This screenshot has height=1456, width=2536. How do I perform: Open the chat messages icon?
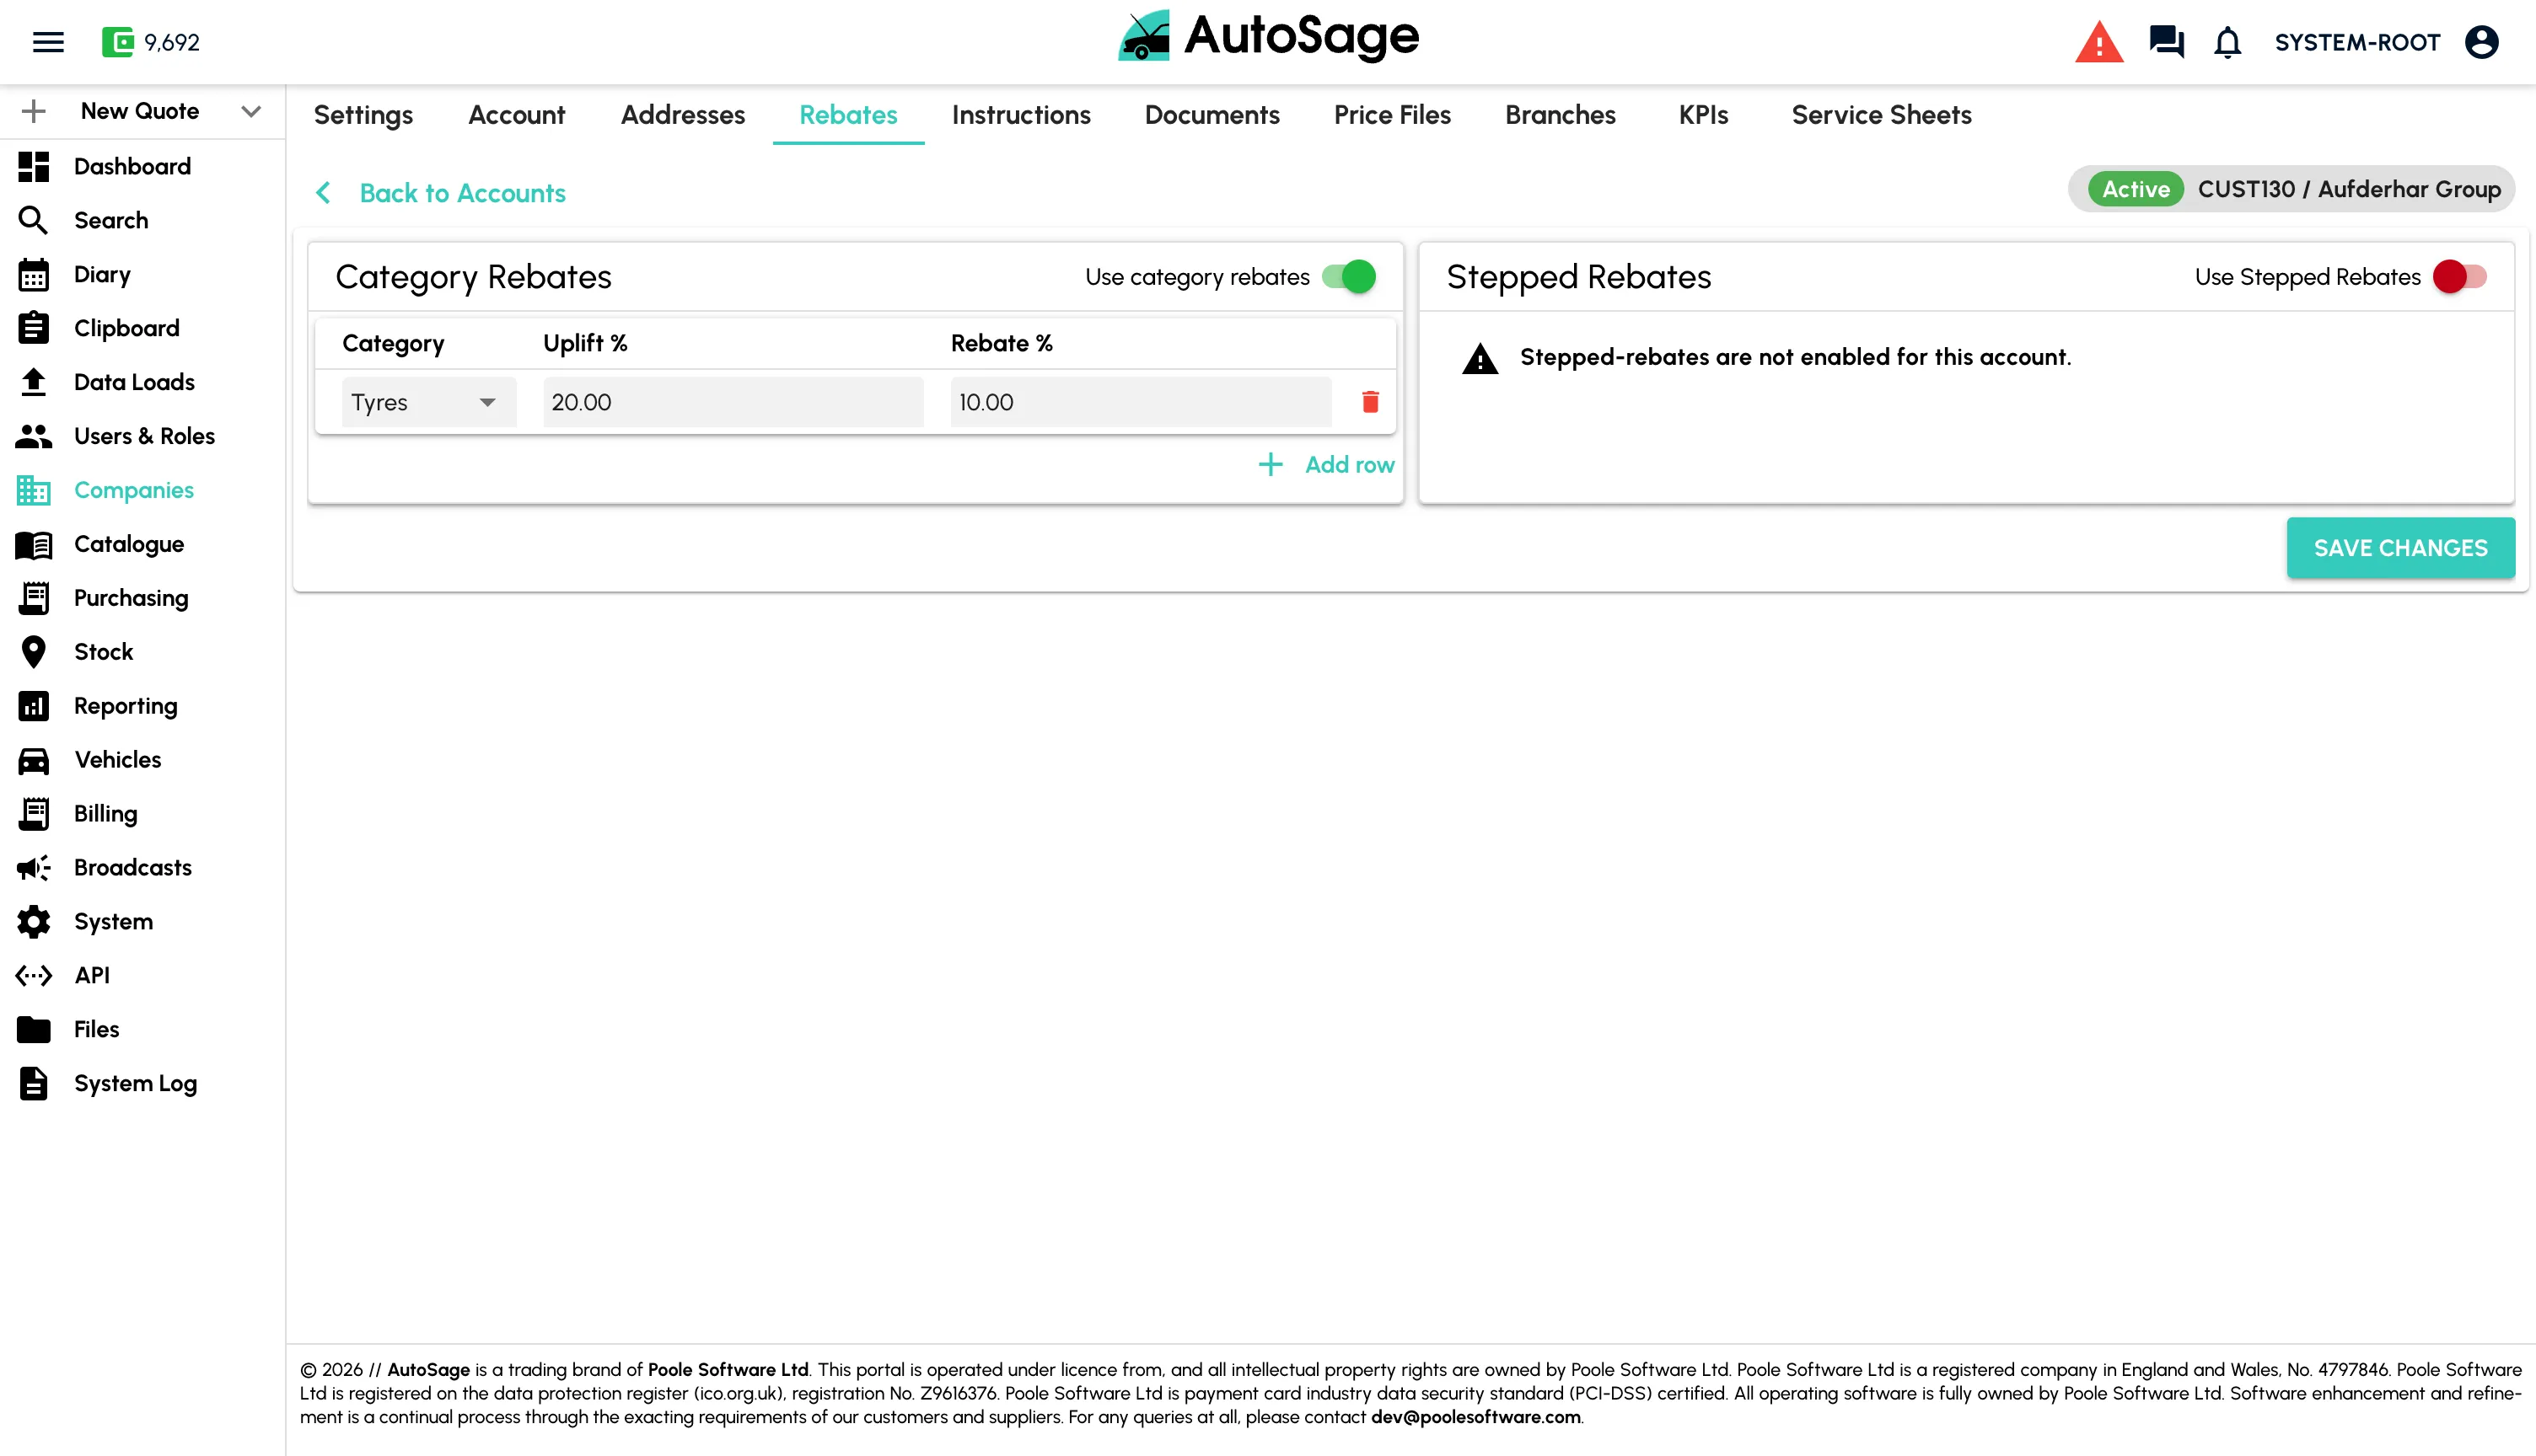(x=2166, y=42)
